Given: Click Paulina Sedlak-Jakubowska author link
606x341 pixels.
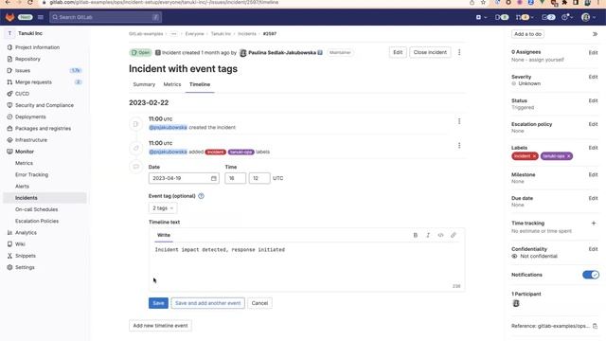Looking at the screenshot, I should (x=282, y=53).
